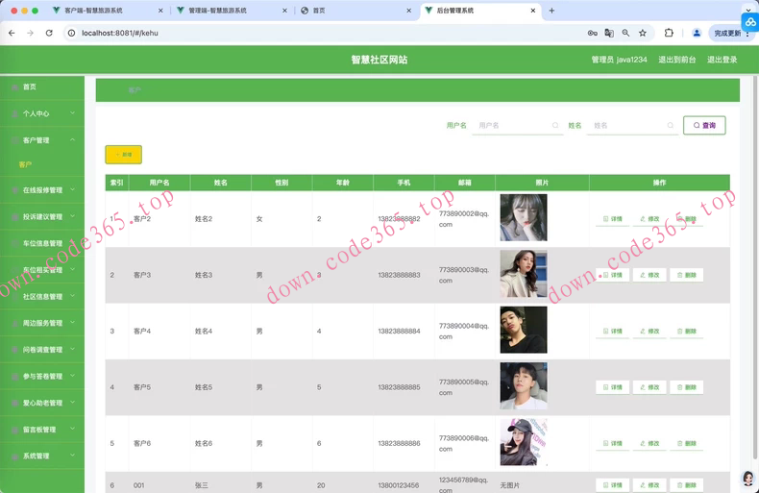Click 修改 for 客户3 row
The width and height of the screenshot is (759, 493).
pyautogui.click(x=649, y=275)
